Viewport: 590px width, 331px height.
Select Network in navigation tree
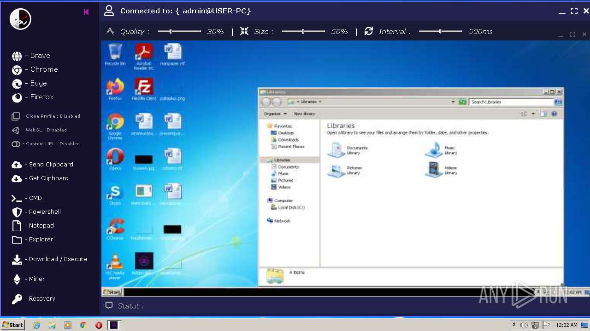coord(278,221)
